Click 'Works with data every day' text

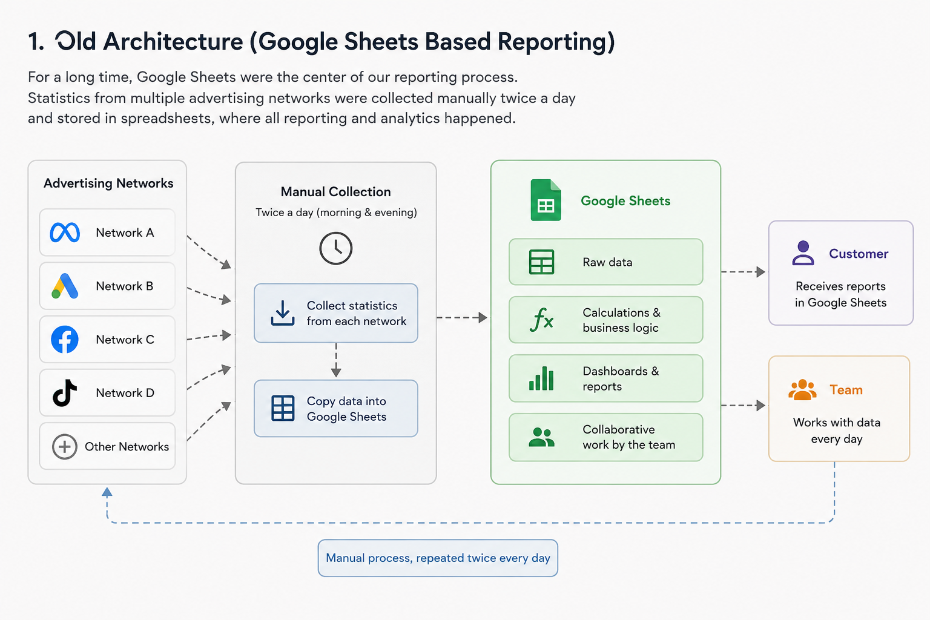[837, 430]
